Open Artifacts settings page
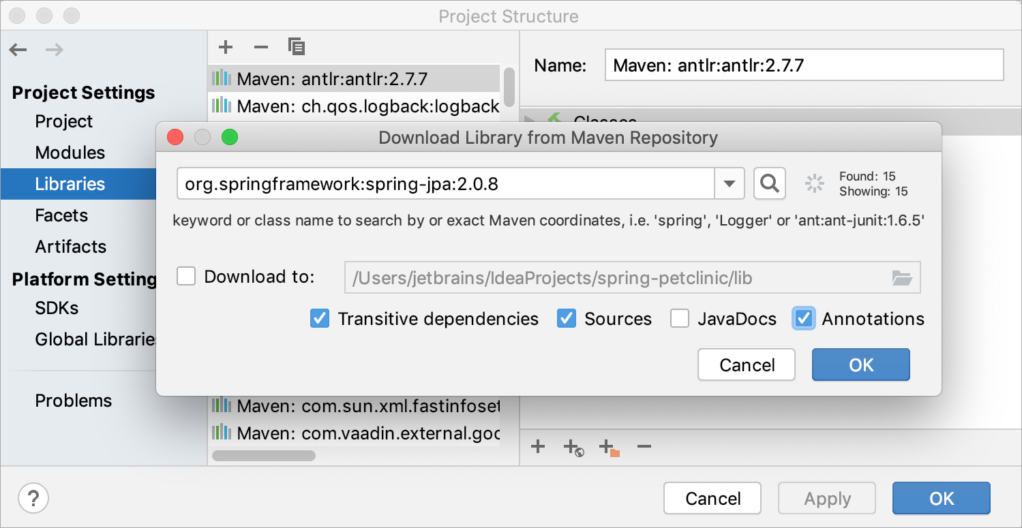Image resolution: width=1022 pixels, height=528 pixels. tap(71, 247)
